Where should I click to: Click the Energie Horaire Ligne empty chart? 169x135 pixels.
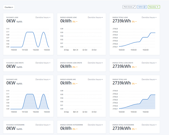81,39
